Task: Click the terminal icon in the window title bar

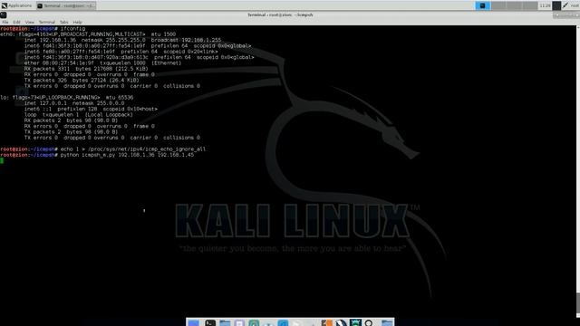Action: coord(4,15)
